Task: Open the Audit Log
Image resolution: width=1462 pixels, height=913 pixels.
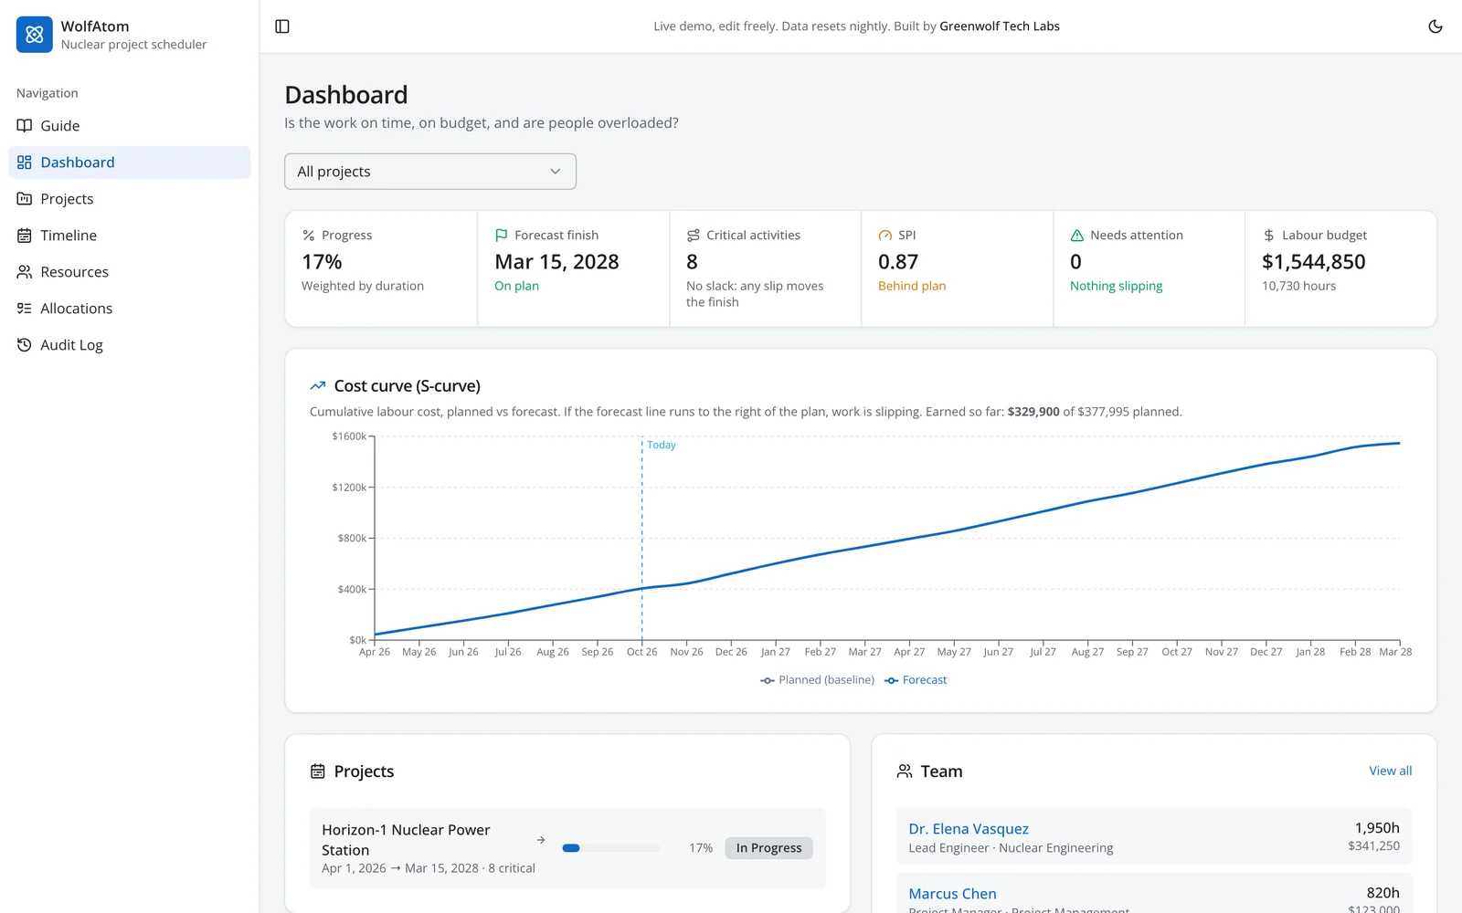Action: tap(129, 345)
